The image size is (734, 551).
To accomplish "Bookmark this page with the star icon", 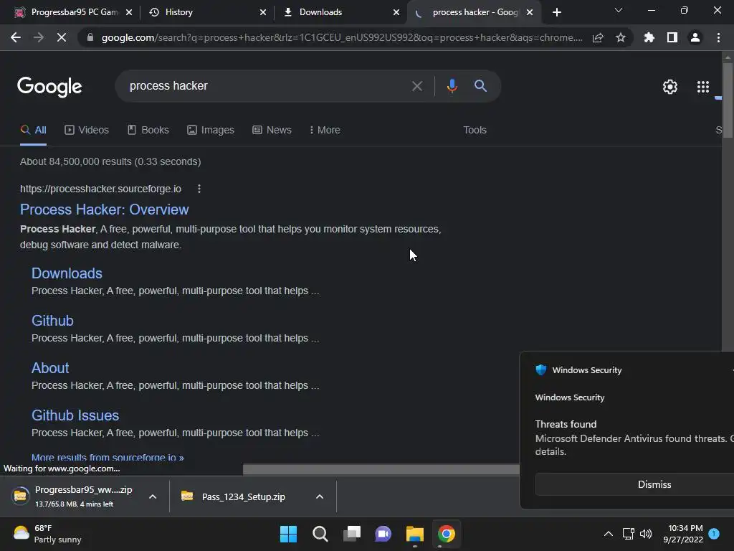I will 620,37.
